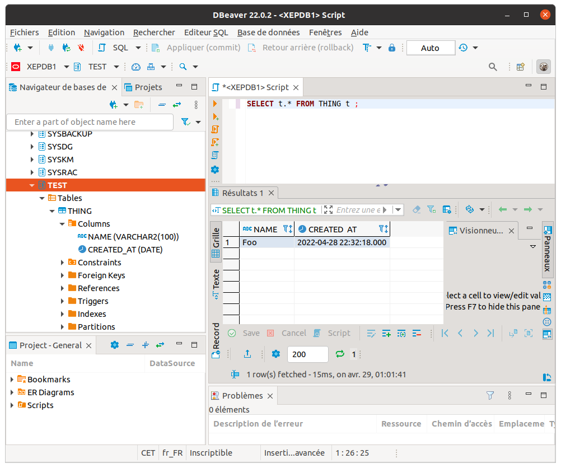
Task: Open the SQL editor settings gear in left sidebar
Action: pyautogui.click(x=215, y=169)
